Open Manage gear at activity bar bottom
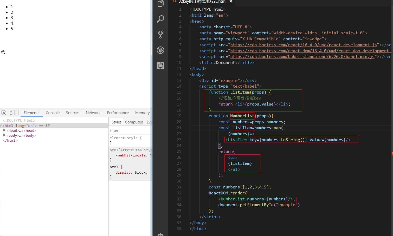 pos(160,234)
